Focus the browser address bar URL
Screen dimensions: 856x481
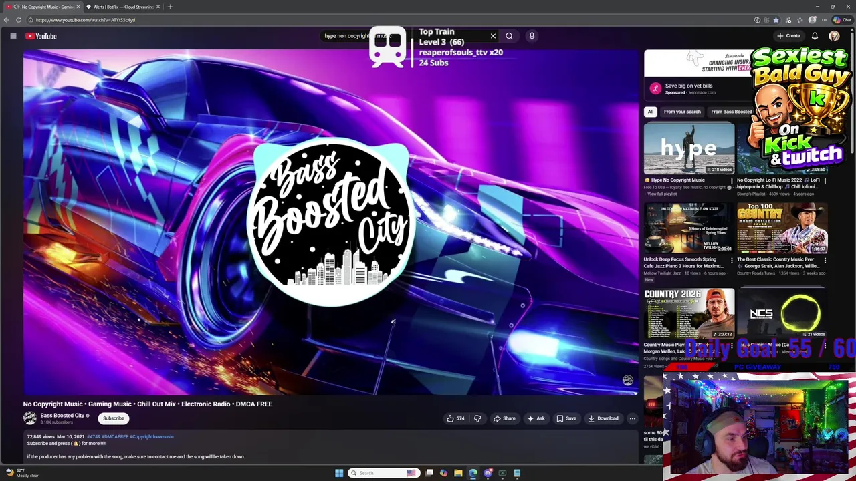click(x=86, y=20)
